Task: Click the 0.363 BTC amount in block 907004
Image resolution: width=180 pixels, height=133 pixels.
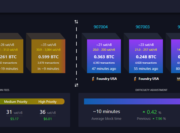Action: pos(104,57)
